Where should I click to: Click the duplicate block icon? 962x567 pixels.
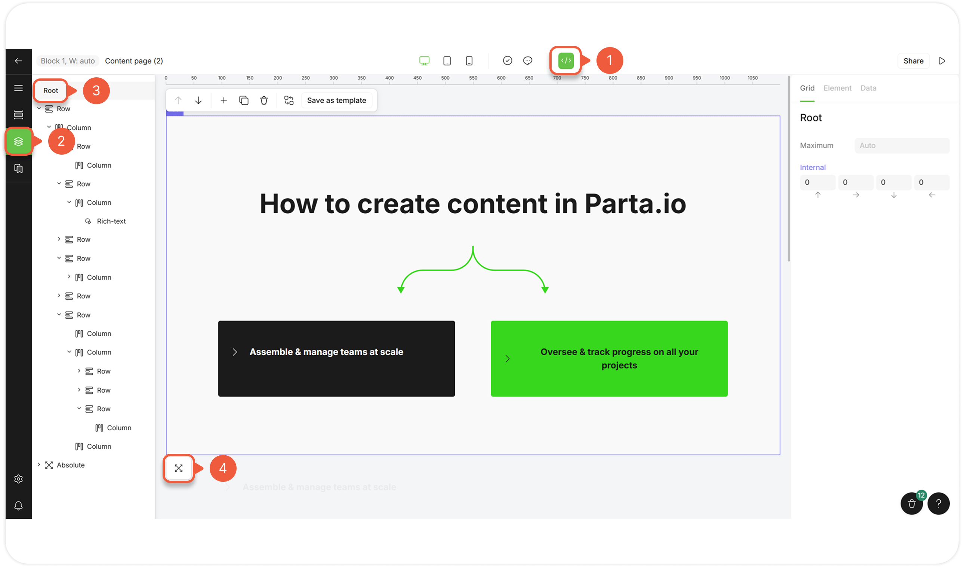(x=244, y=100)
